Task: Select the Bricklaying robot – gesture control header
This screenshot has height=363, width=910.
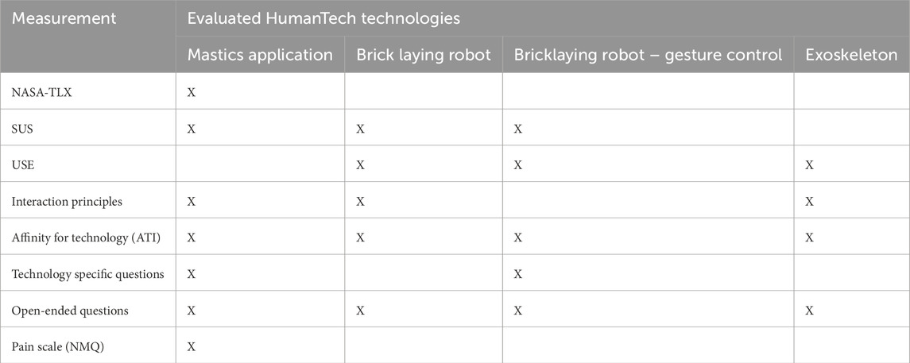Action: click(649, 55)
